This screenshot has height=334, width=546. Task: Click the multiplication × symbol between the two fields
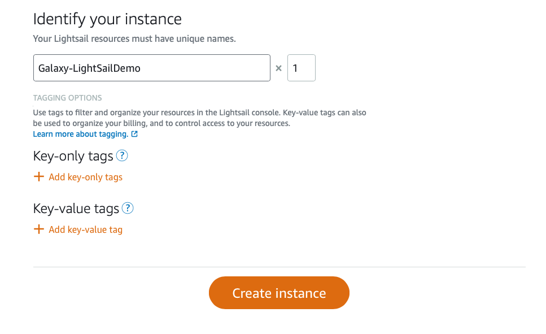278,68
